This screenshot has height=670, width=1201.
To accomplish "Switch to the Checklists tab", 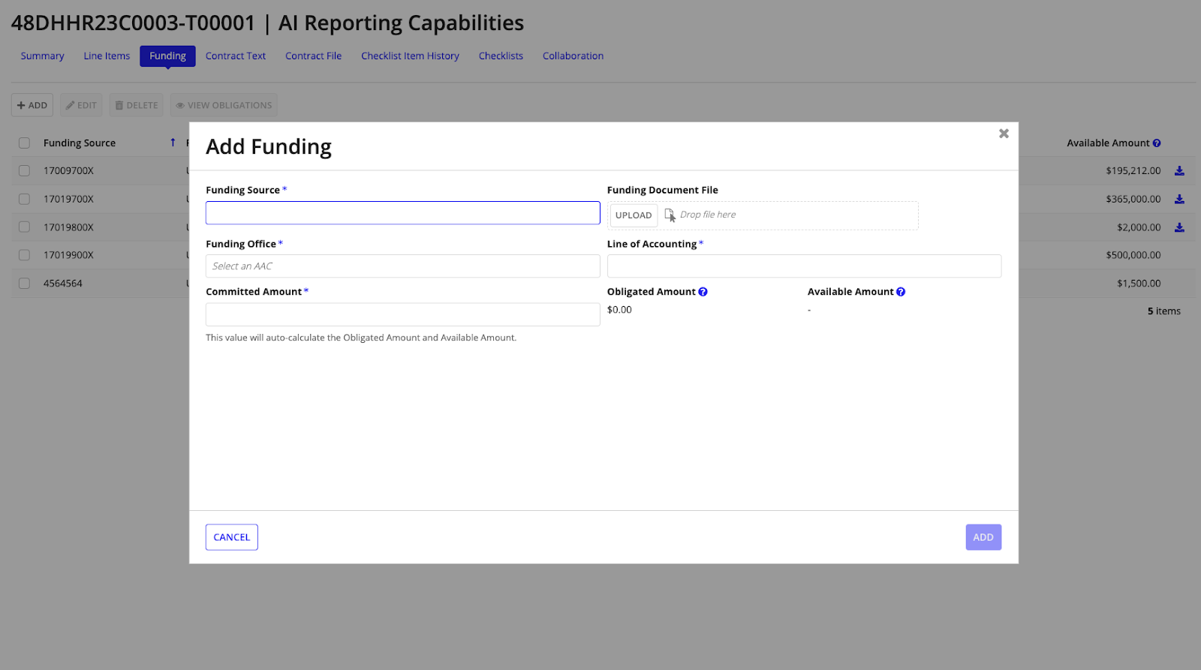I will pyautogui.click(x=501, y=56).
